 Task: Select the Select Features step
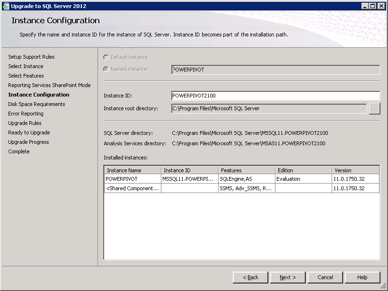coord(26,76)
